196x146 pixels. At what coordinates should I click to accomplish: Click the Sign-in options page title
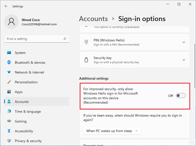(x=142, y=19)
